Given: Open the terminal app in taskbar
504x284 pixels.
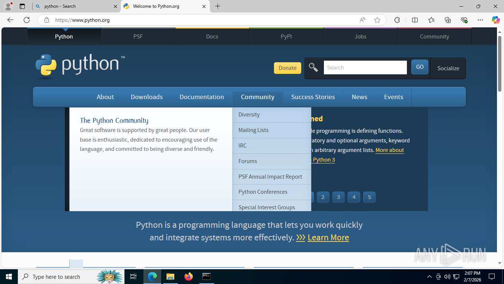Looking at the screenshot, I should pos(206,277).
